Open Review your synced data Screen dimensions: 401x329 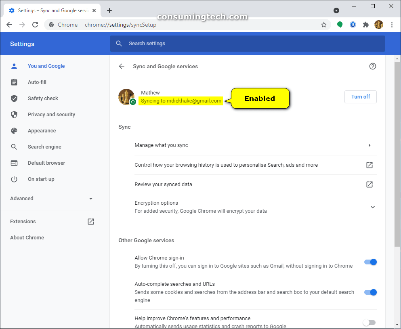point(256,184)
